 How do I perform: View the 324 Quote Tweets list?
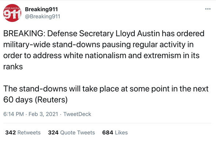[71, 133]
